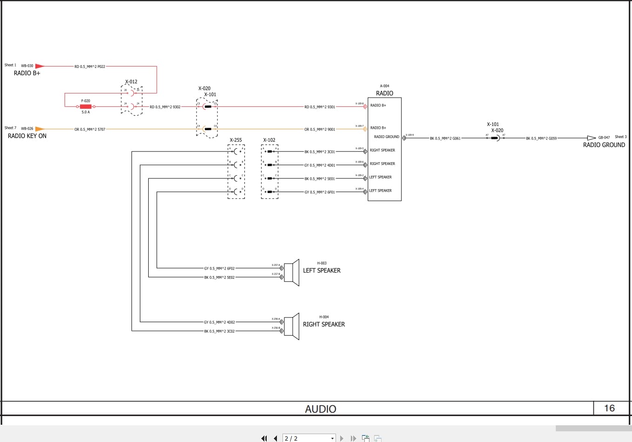Open the page number dropdown

point(332,438)
